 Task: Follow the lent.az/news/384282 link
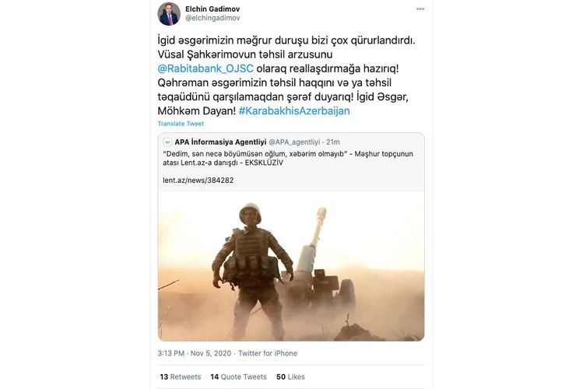point(198,180)
